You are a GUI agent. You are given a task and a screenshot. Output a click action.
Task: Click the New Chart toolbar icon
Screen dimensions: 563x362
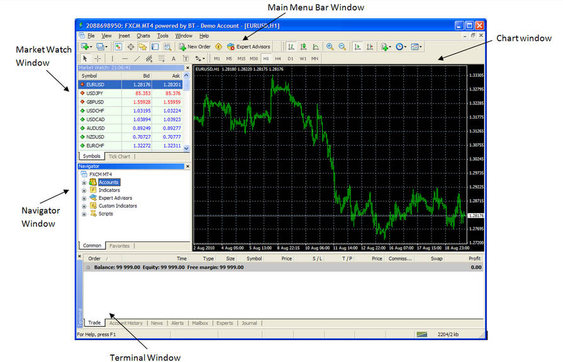[85, 47]
